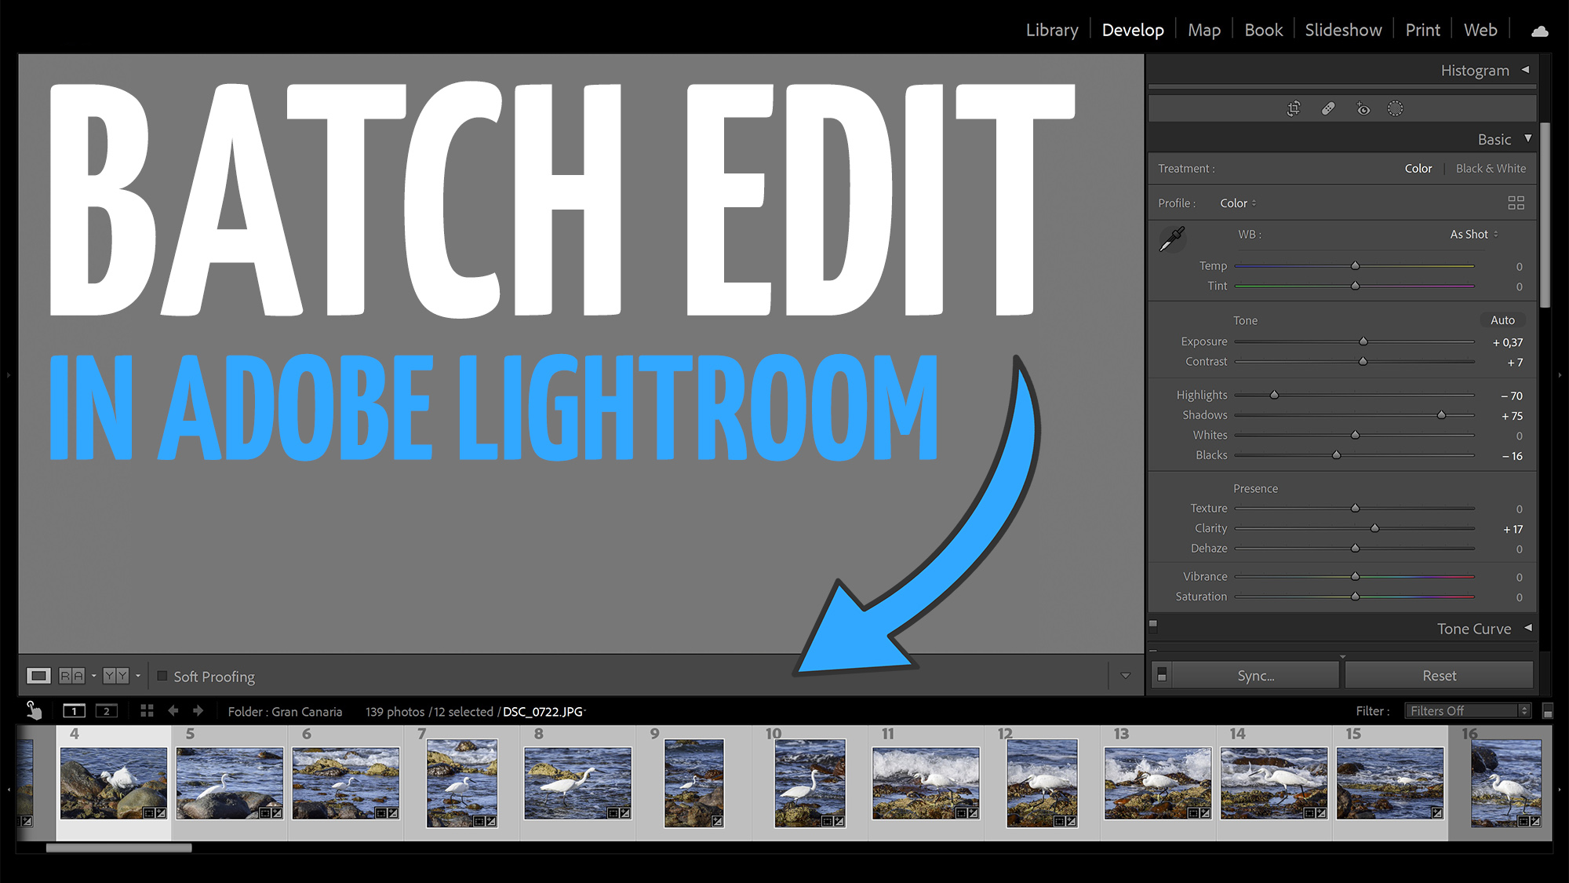
Task: Activate the Painter tool on the filmstrip
Action: coord(35,710)
